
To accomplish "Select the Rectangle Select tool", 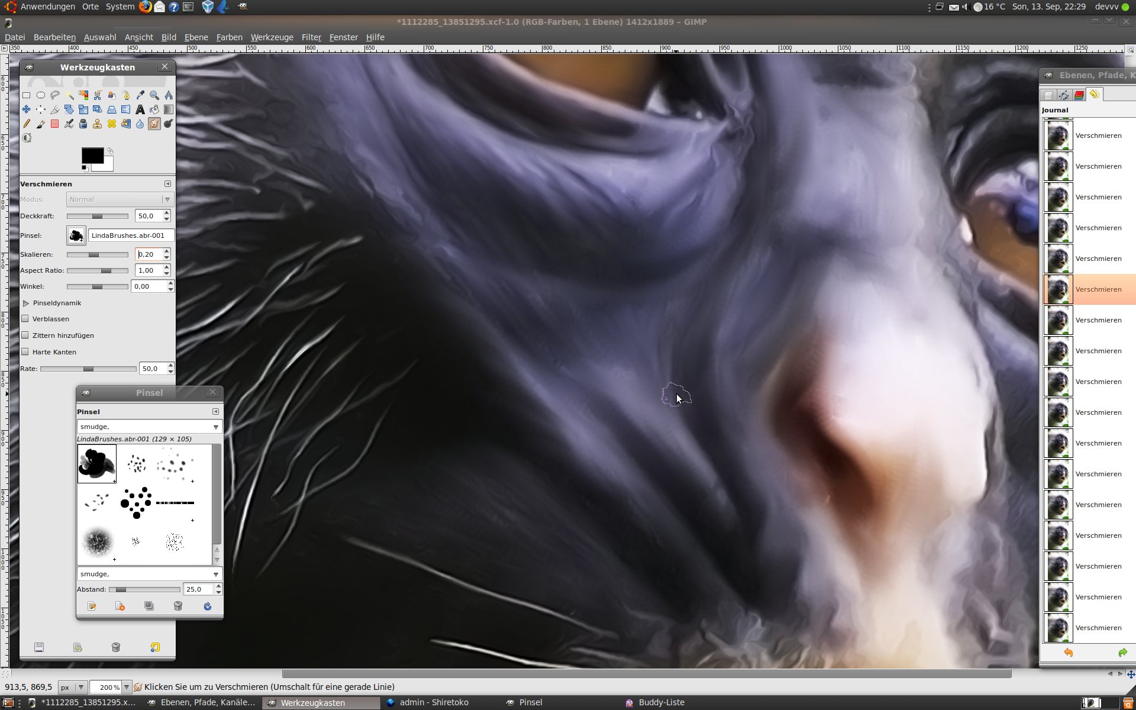I will point(26,95).
